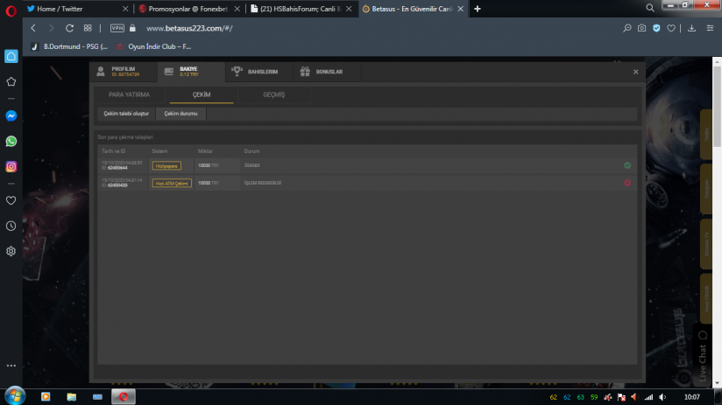
Task: Open WhatsApp in Opera sidebar
Action: pyautogui.click(x=11, y=141)
